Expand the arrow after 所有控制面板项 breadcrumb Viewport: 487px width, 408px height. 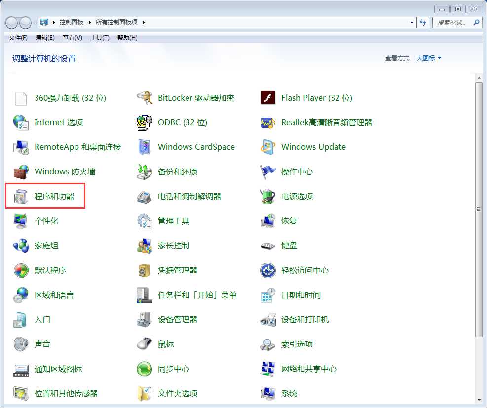143,22
